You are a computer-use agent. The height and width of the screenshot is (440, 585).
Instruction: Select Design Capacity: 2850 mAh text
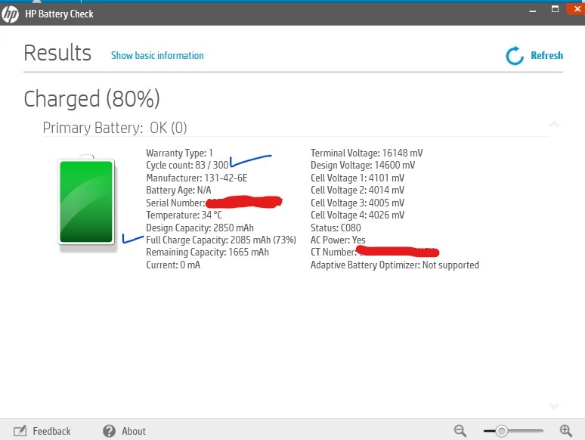pyautogui.click(x=200, y=228)
